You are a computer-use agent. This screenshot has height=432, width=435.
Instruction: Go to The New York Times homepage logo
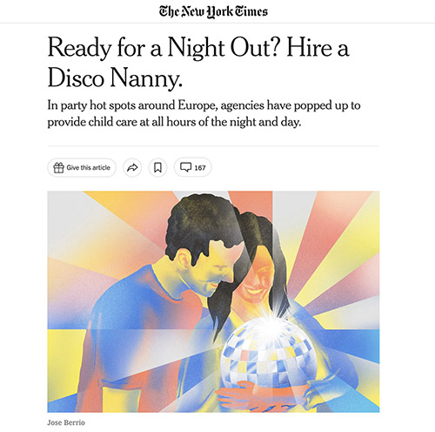click(213, 11)
